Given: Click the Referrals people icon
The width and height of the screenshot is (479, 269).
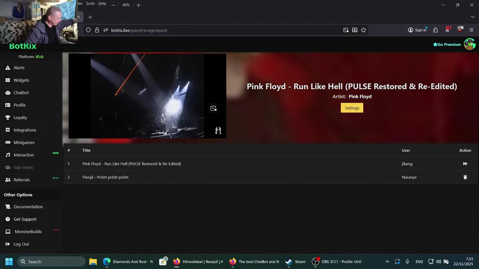Looking at the screenshot, I should click(7, 180).
